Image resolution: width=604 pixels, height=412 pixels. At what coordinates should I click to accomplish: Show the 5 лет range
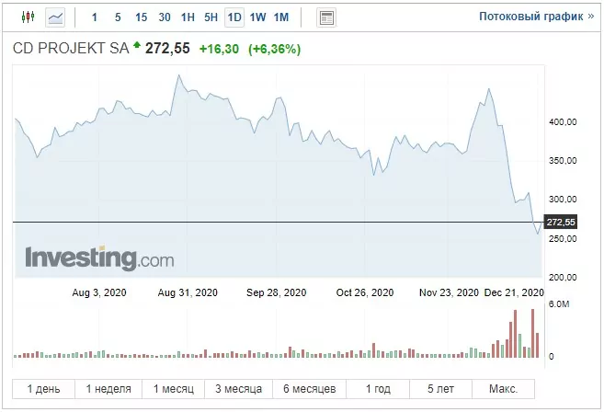(x=440, y=389)
